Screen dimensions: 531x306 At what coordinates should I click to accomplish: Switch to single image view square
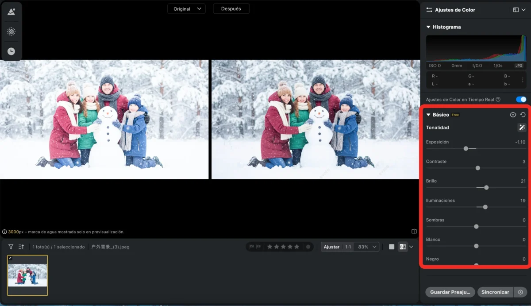point(392,247)
